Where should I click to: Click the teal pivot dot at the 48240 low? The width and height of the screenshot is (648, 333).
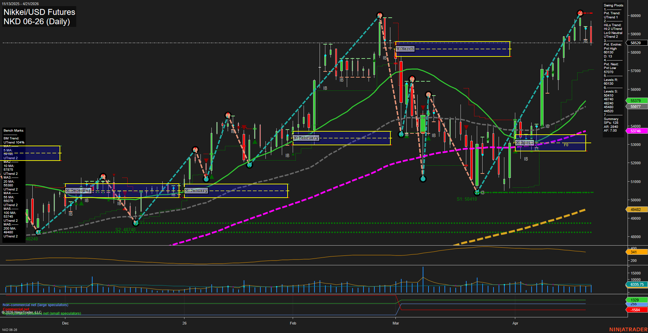click(38, 232)
